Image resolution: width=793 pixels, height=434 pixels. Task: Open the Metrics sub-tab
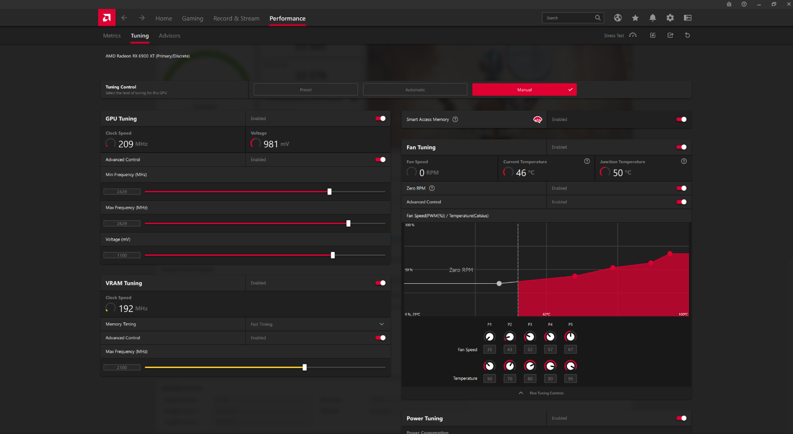click(x=112, y=36)
